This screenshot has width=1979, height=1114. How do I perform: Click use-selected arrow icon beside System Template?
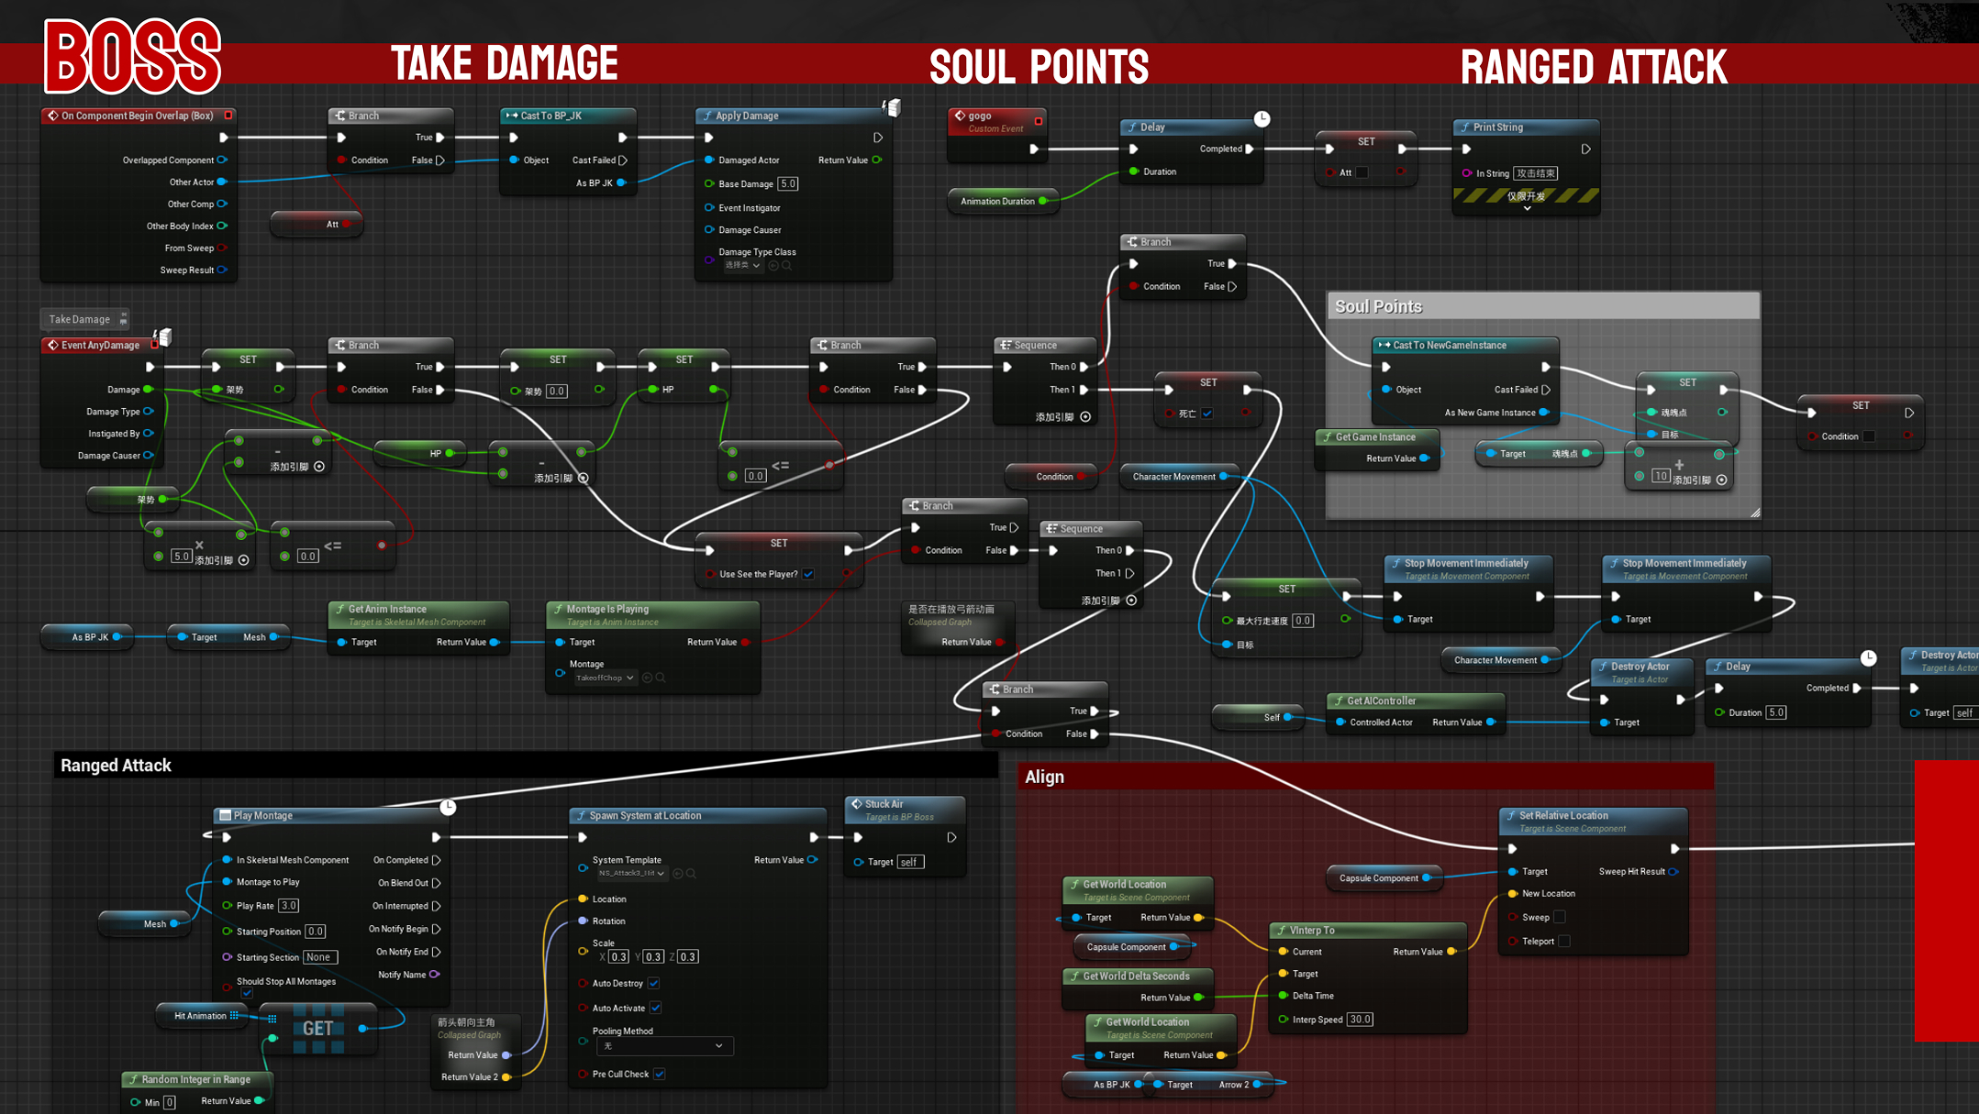coord(678,874)
